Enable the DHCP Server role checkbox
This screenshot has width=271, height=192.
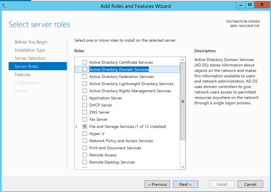pos(85,105)
